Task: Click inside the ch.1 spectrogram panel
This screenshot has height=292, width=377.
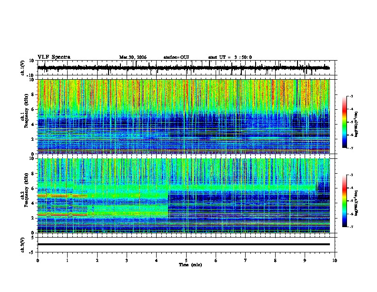Action: click(x=183, y=116)
